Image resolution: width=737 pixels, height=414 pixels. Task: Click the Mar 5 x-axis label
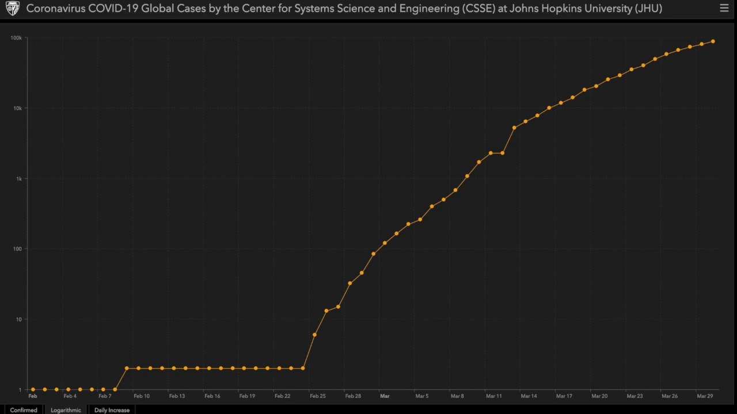(x=422, y=396)
